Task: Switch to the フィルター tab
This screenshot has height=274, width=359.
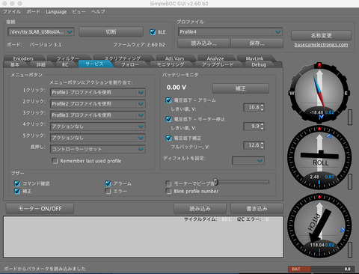Action: pos(68,58)
